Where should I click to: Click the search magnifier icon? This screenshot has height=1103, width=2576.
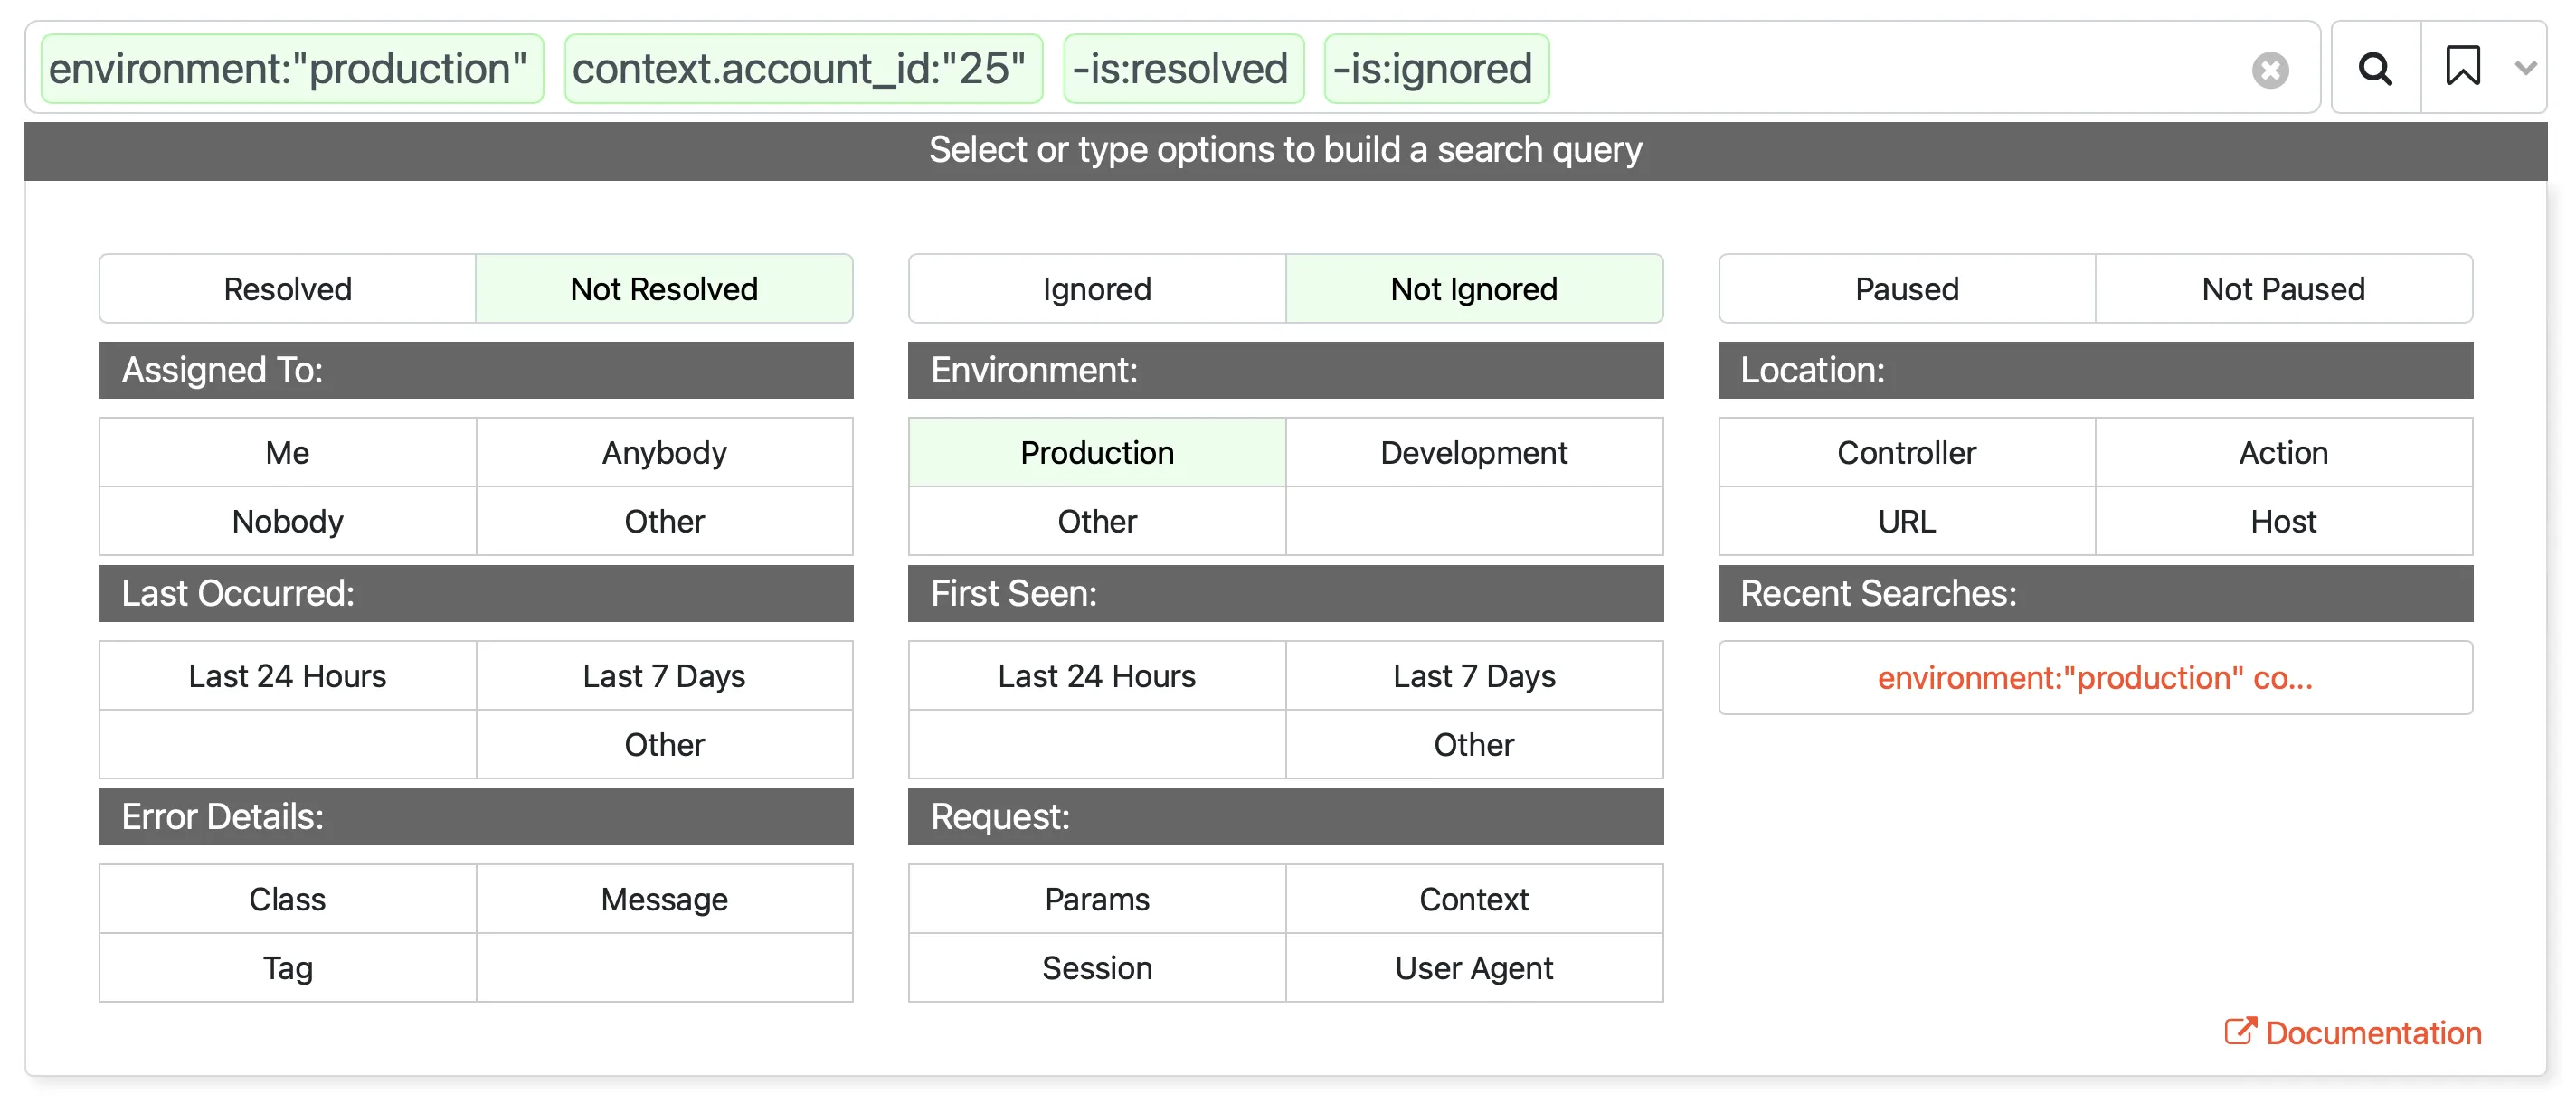[x=2374, y=67]
